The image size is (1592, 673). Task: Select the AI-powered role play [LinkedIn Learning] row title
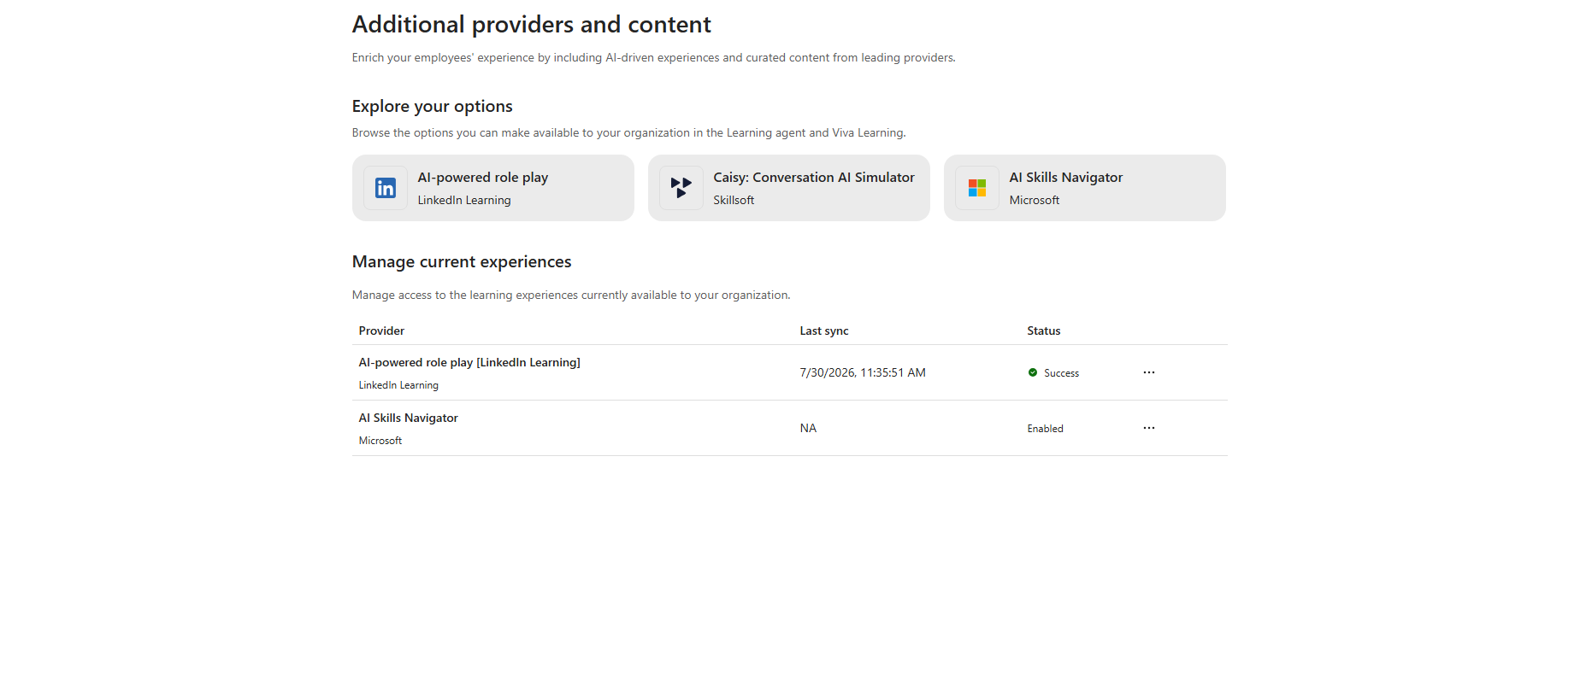pos(469,362)
